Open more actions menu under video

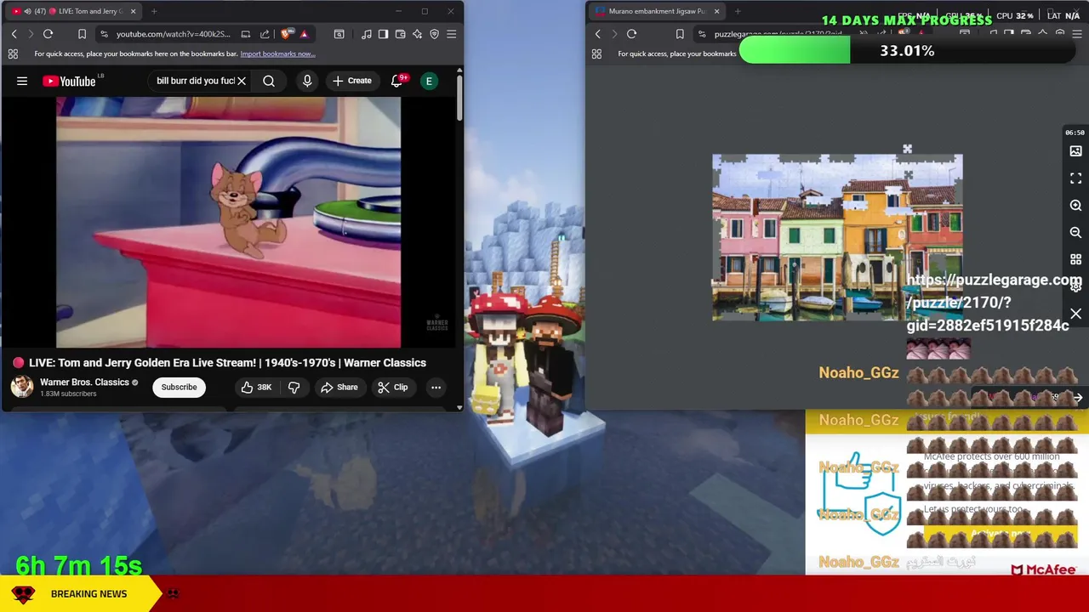tap(436, 387)
